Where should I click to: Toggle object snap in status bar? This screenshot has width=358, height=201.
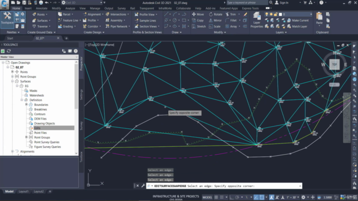point(262,197)
